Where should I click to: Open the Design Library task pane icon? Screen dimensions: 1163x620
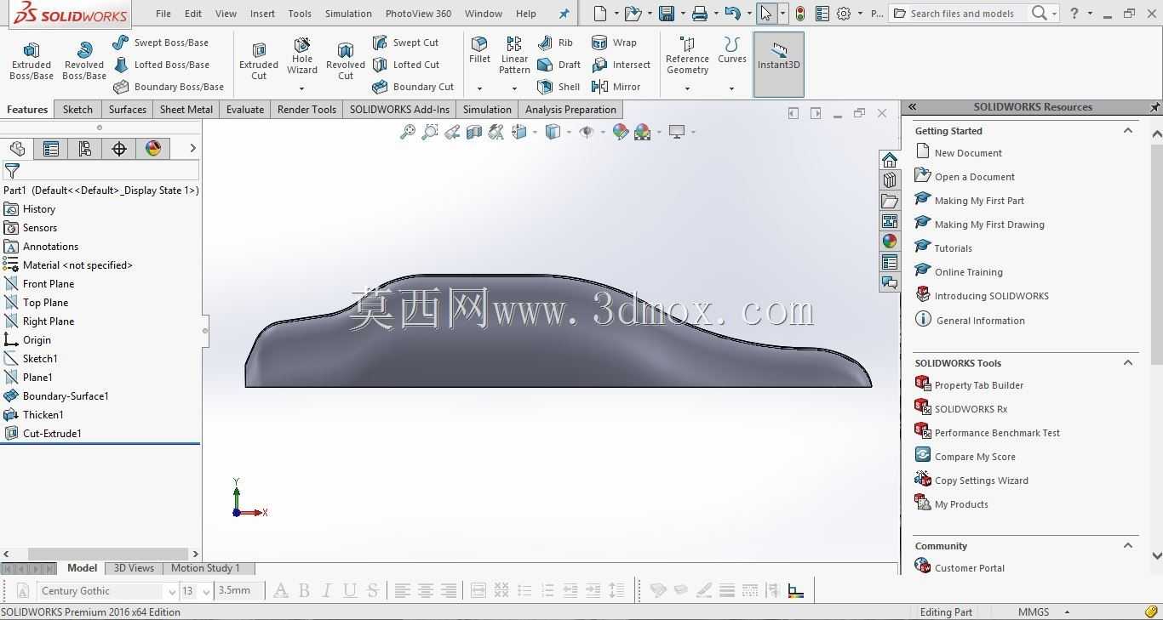pyautogui.click(x=890, y=180)
